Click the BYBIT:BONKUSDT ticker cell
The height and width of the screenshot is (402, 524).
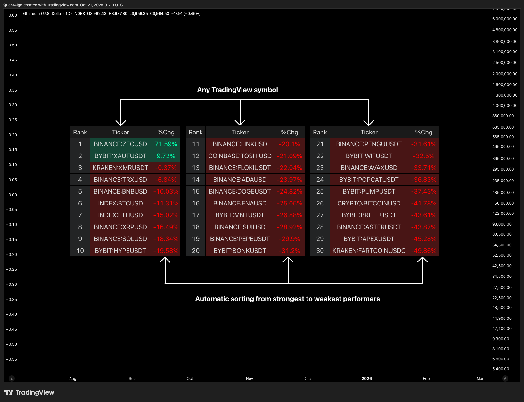(240, 251)
